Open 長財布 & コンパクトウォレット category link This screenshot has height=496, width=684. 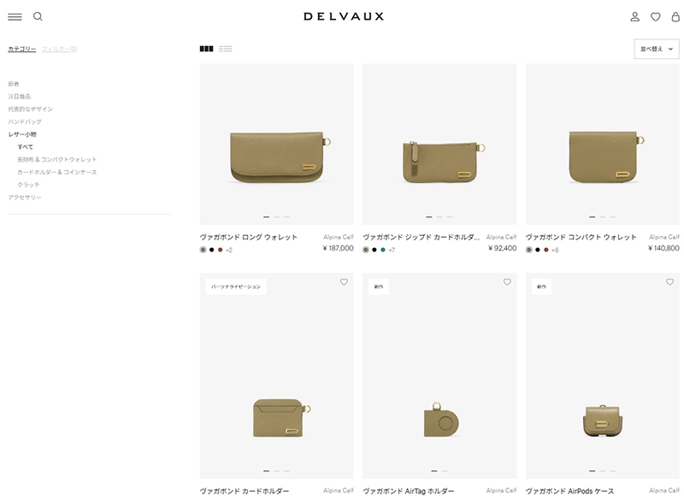point(57,160)
